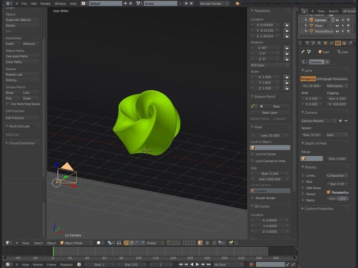
Task: Click the grease pencil icon in panel
Action: coord(253,106)
